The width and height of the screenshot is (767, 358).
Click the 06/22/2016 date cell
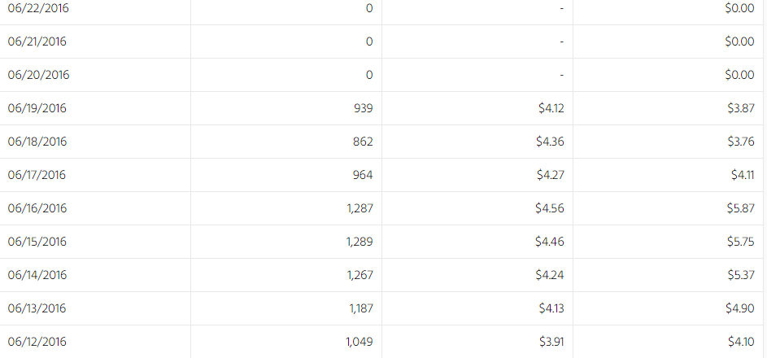pyautogui.click(x=37, y=8)
